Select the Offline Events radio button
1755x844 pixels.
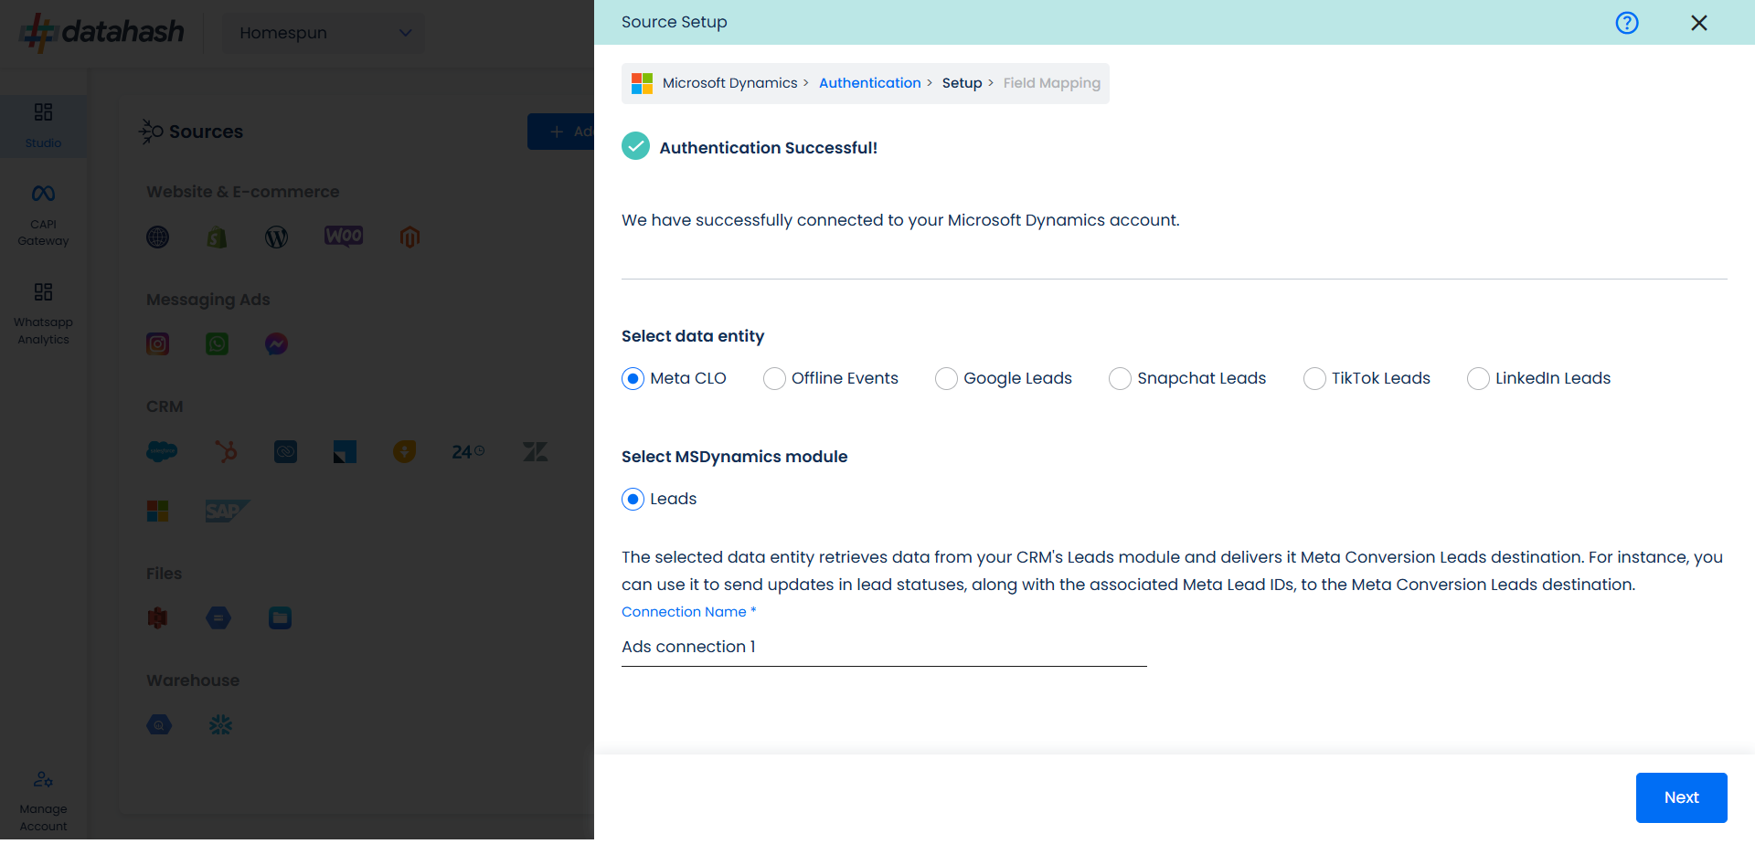click(774, 379)
